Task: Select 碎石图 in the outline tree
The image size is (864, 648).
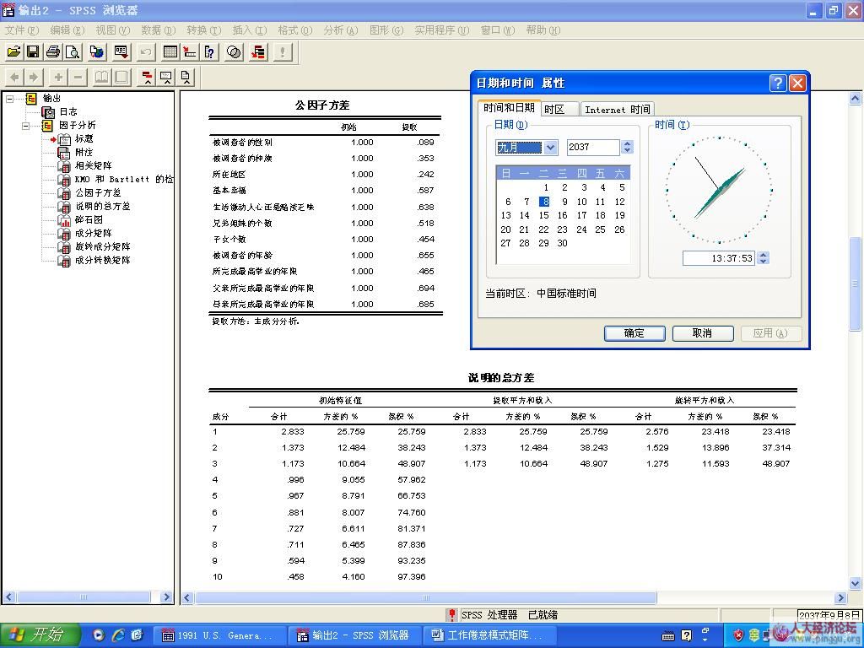Action: pyautogui.click(x=89, y=220)
